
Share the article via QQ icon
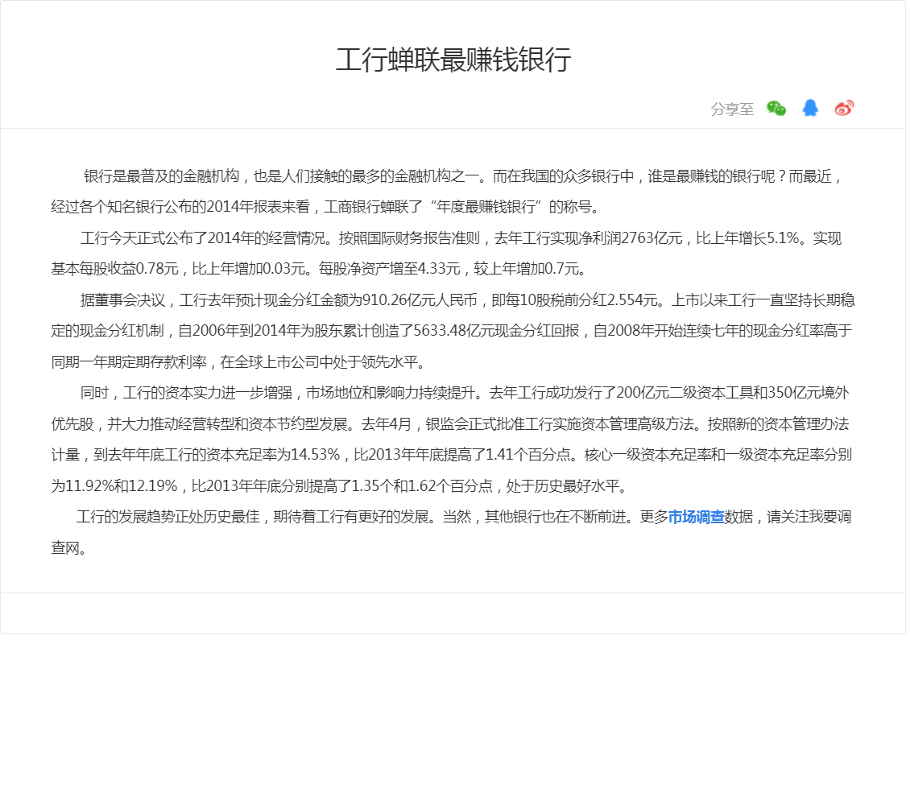(810, 109)
